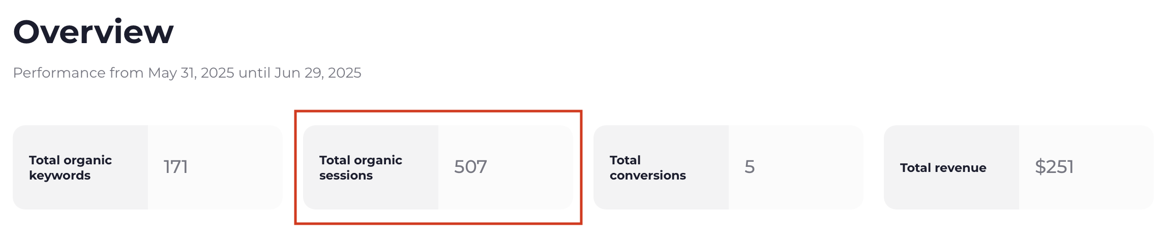Image resolution: width=1161 pixels, height=246 pixels.
Task: Click the dollar sign in revenue value
Action: [1040, 167]
